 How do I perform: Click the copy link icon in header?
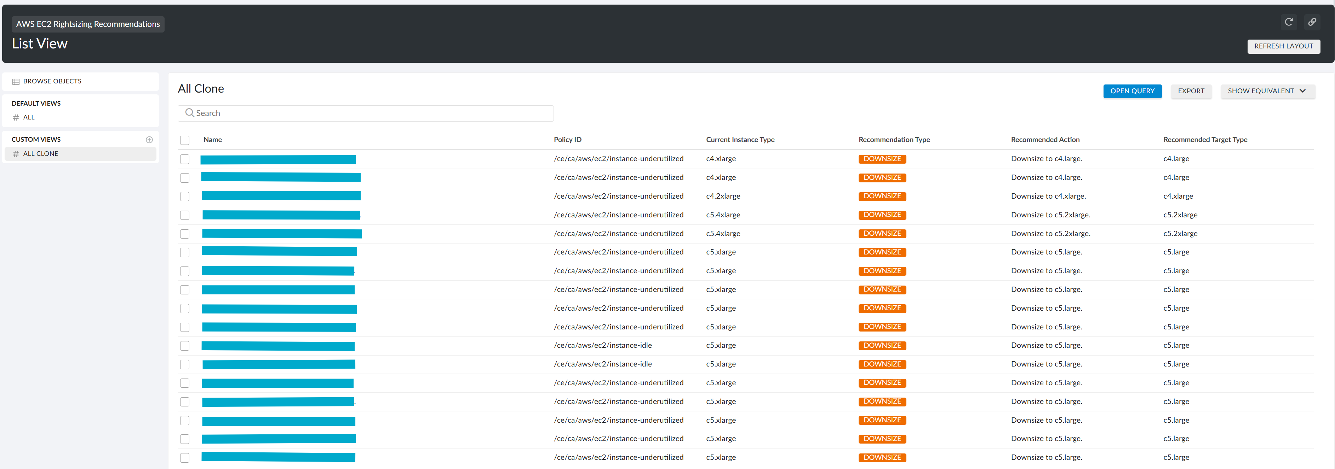tap(1312, 22)
